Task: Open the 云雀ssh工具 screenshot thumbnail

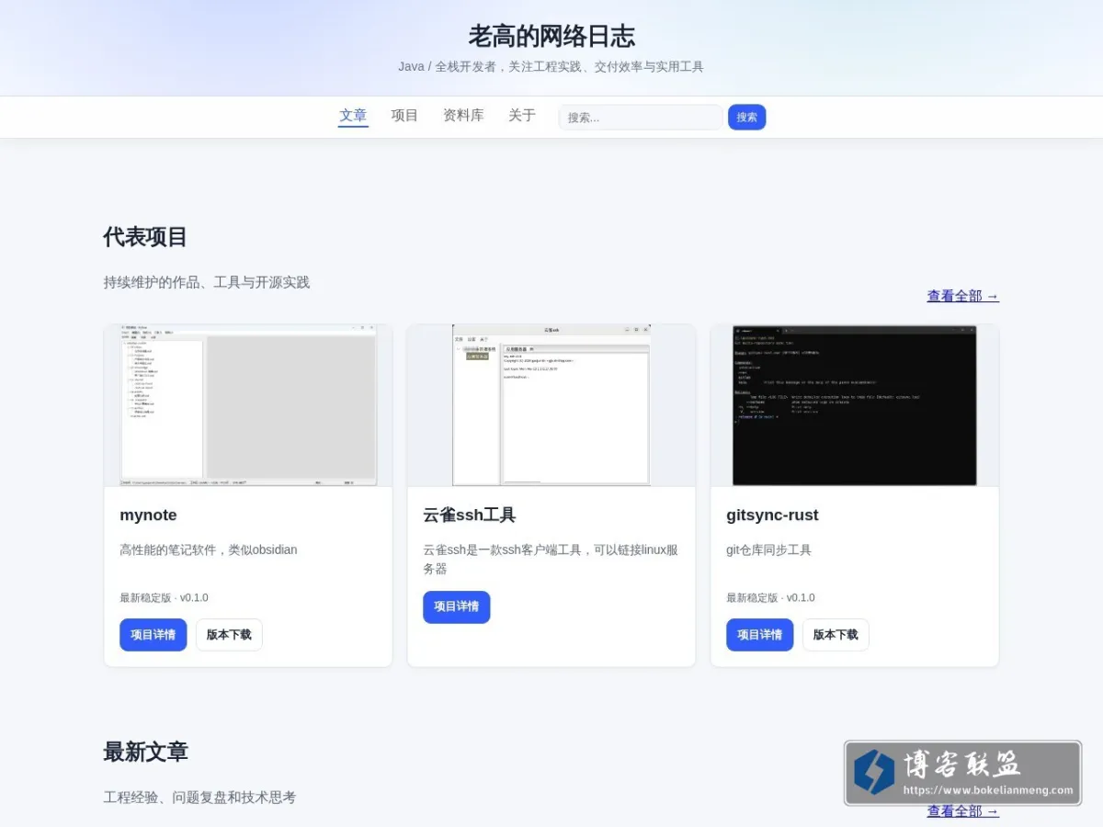Action: tap(551, 405)
